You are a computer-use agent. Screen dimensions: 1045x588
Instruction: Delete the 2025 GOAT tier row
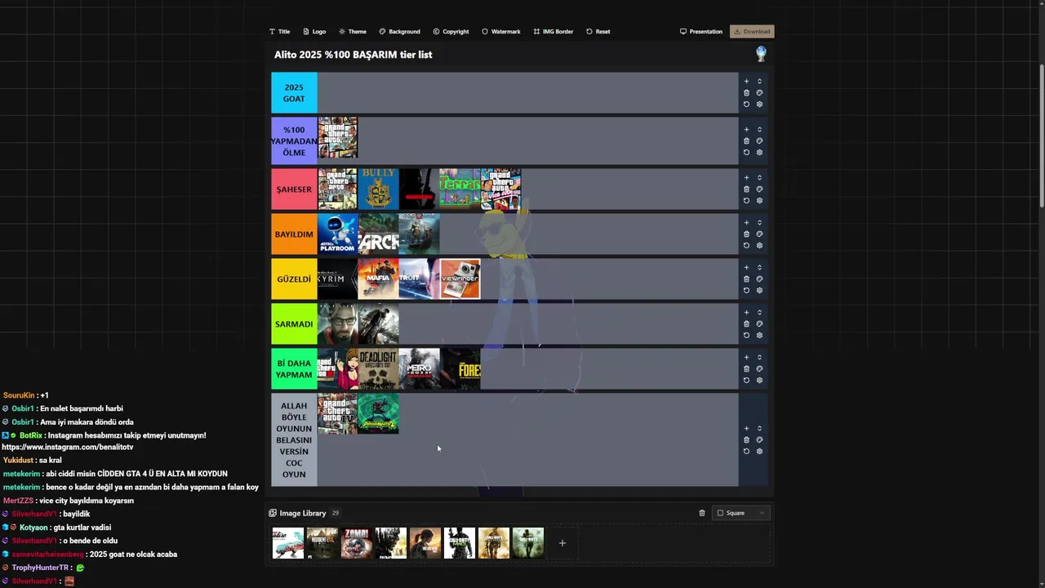pyautogui.click(x=746, y=93)
